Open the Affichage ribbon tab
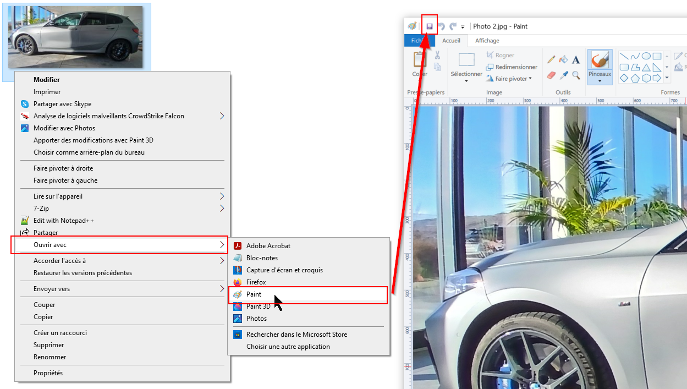687x389 pixels. tap(487, 41)
